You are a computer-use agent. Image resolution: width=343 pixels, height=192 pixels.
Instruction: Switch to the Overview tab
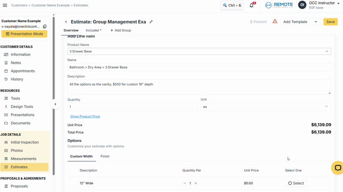tap(71, 30)
